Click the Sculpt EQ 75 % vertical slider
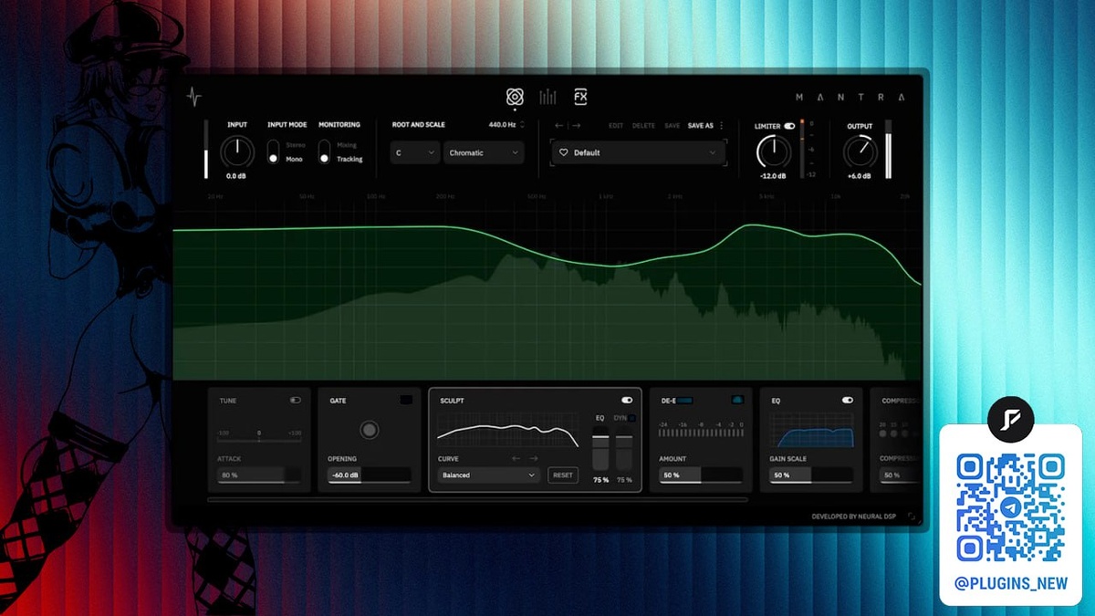1095x616 pixels. click(600, 448)
